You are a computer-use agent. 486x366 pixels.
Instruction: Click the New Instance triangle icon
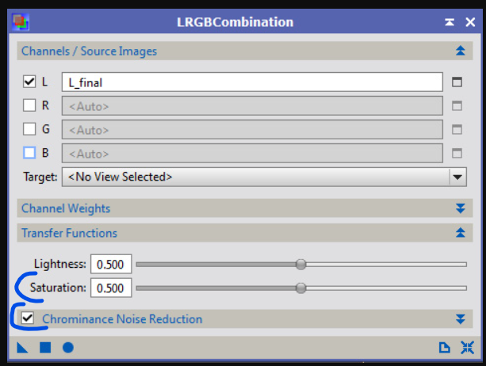pyautogui.click(x=22, y=347)
